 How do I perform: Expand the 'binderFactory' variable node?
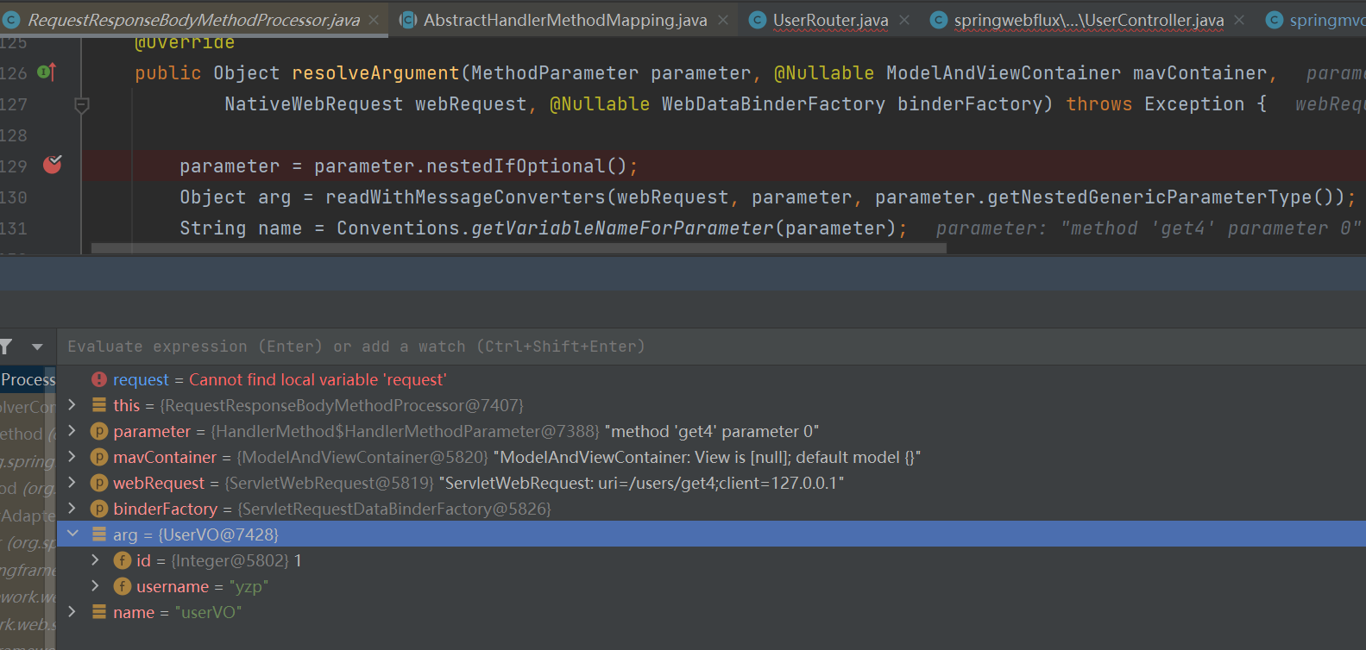tap(72, 509)
